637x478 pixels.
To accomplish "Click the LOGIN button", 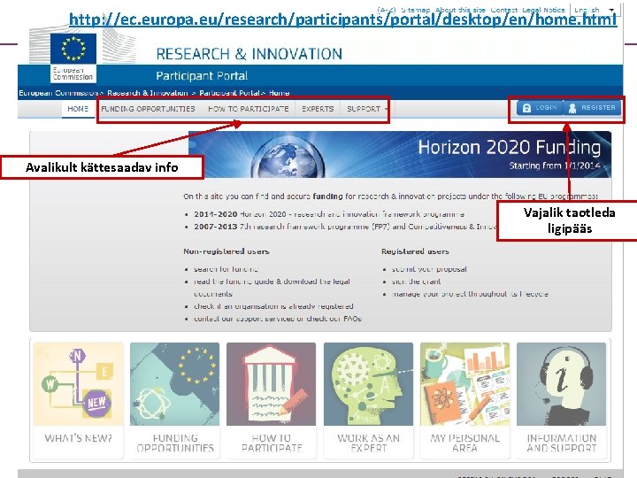I will (x=540, y=108).
